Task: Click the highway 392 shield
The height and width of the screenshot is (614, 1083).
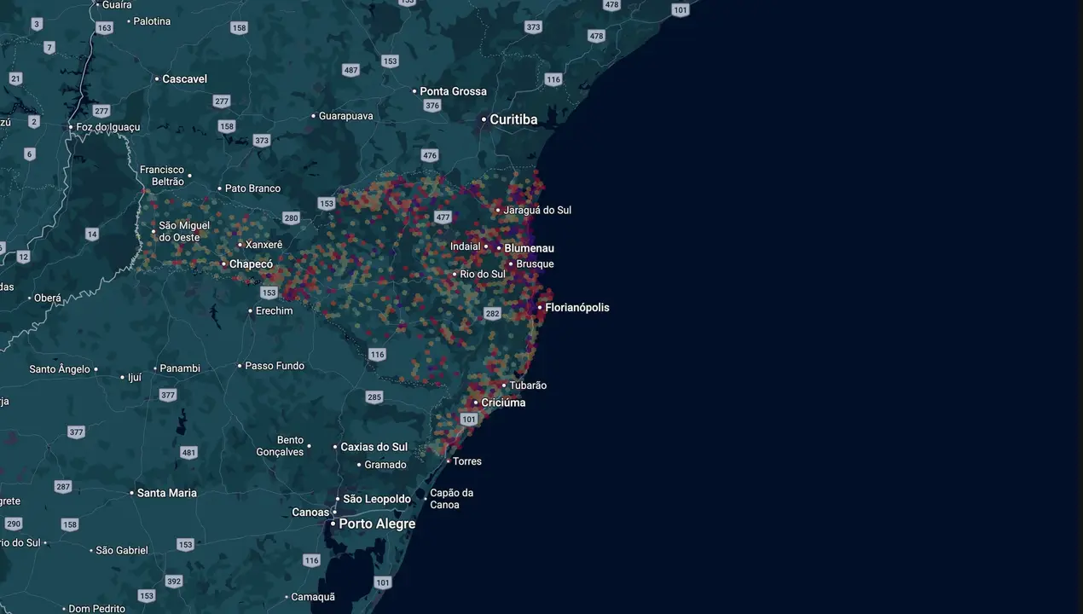Action: pyautogui.click(x=174, y=582)
